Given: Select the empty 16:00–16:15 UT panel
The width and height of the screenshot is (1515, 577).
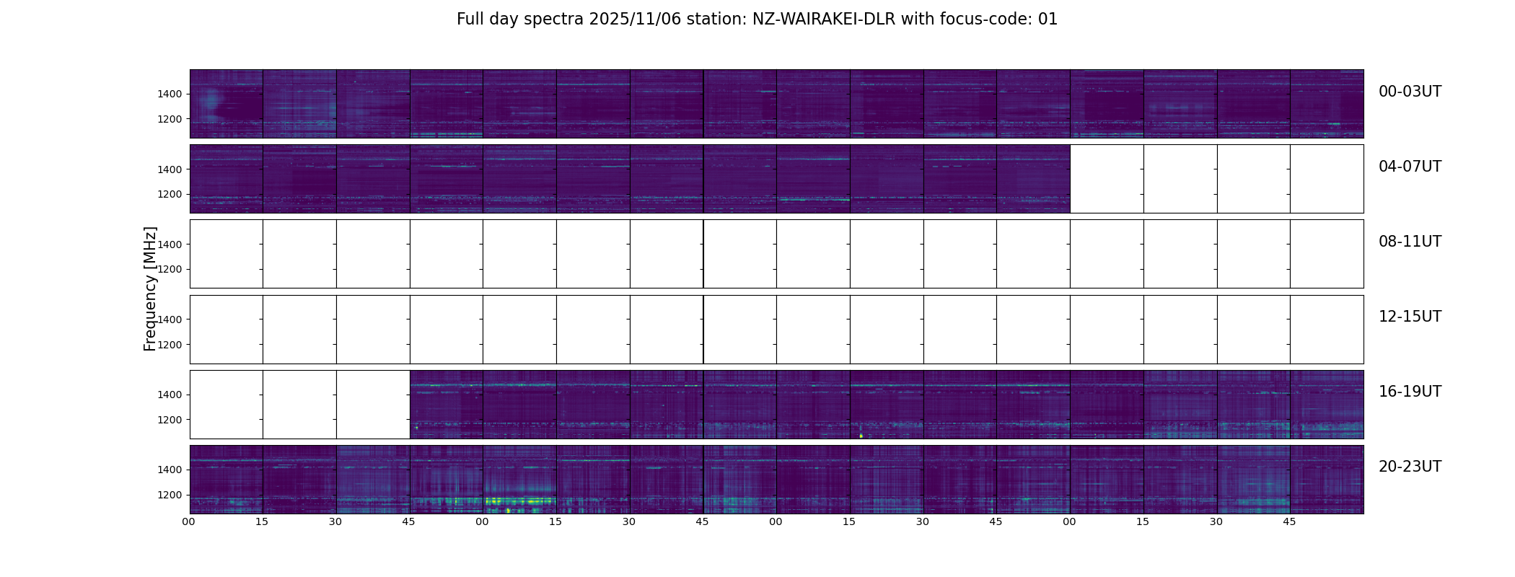Looking at the screenshot, I should (227, 405).
